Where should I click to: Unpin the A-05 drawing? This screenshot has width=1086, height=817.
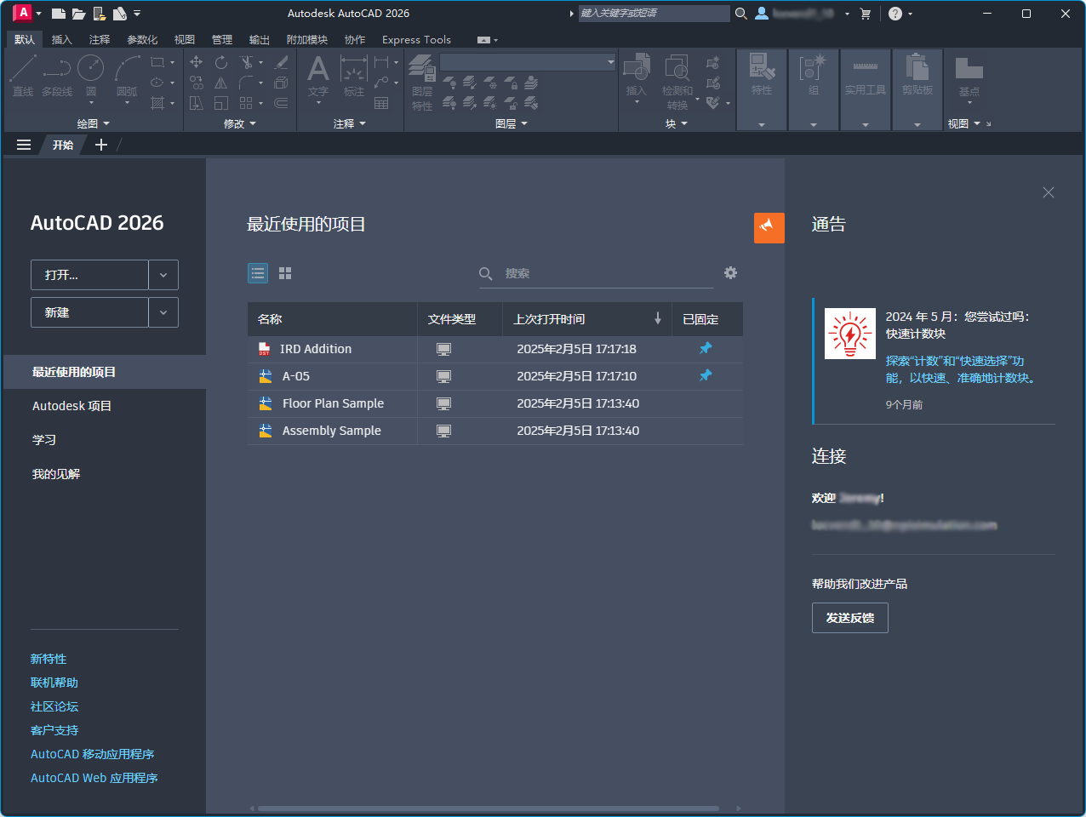(x=706, y=375)
